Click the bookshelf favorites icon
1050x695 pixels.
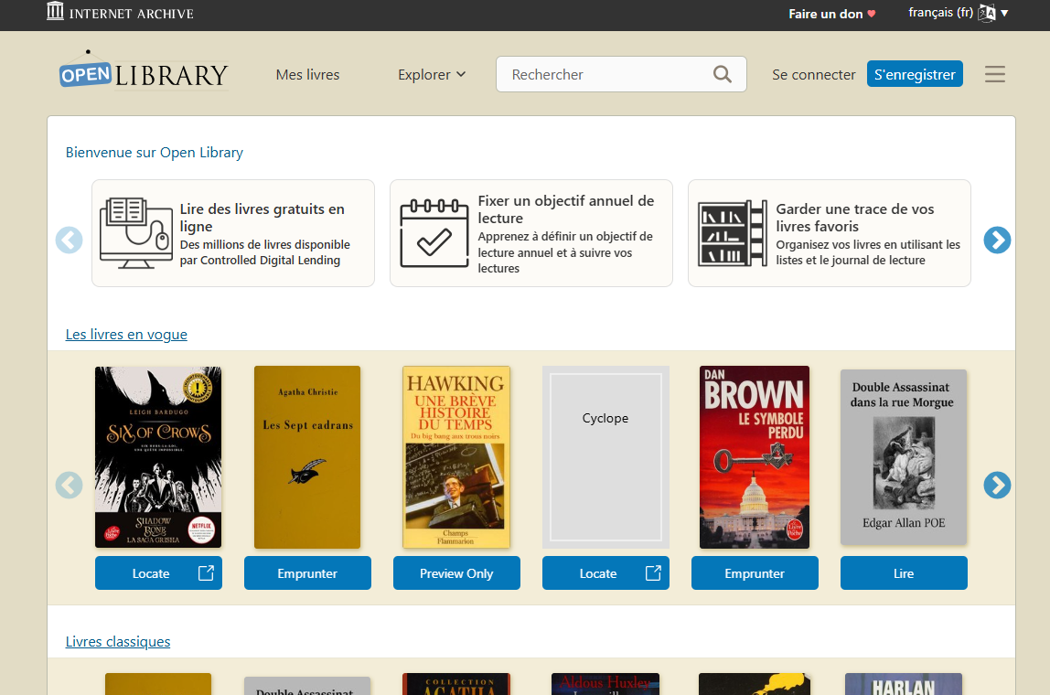[x=733, y=233]
